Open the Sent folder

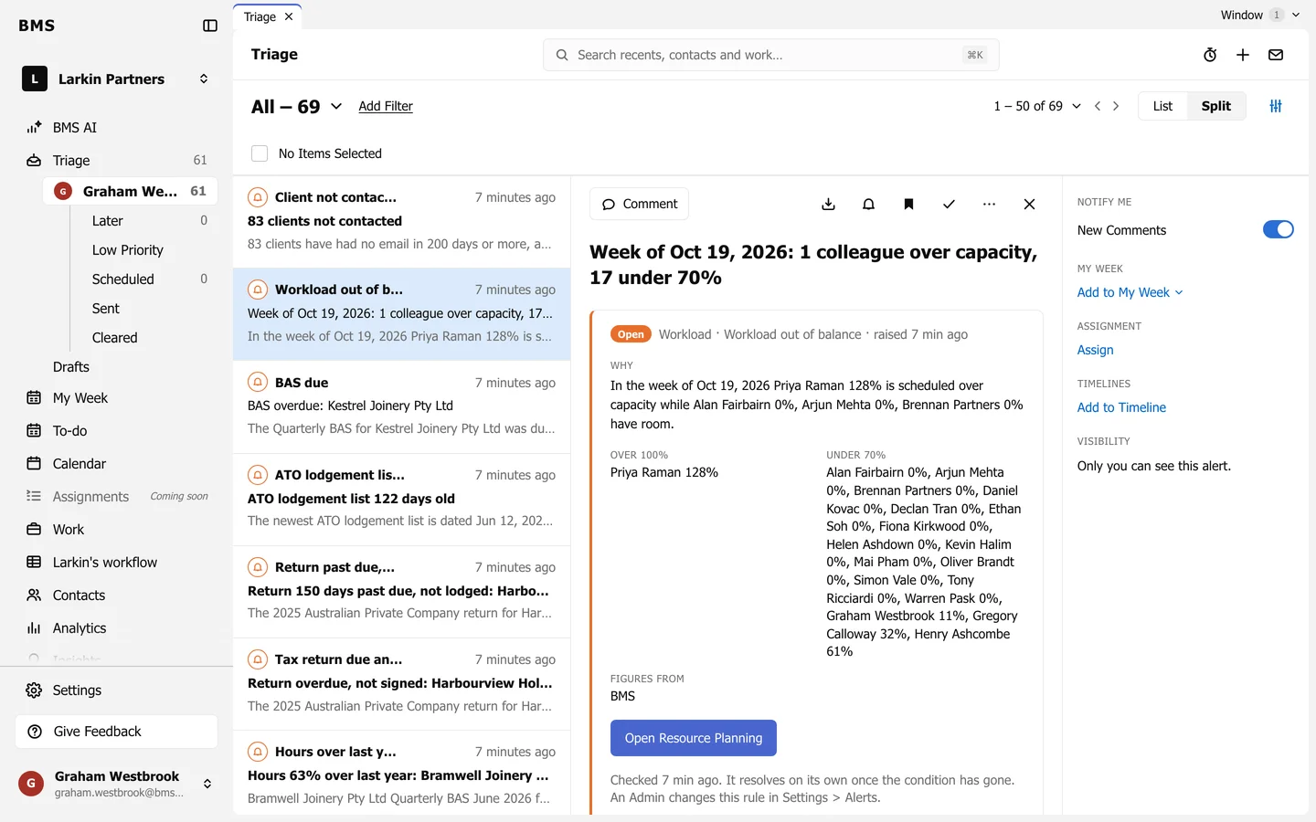106,309
